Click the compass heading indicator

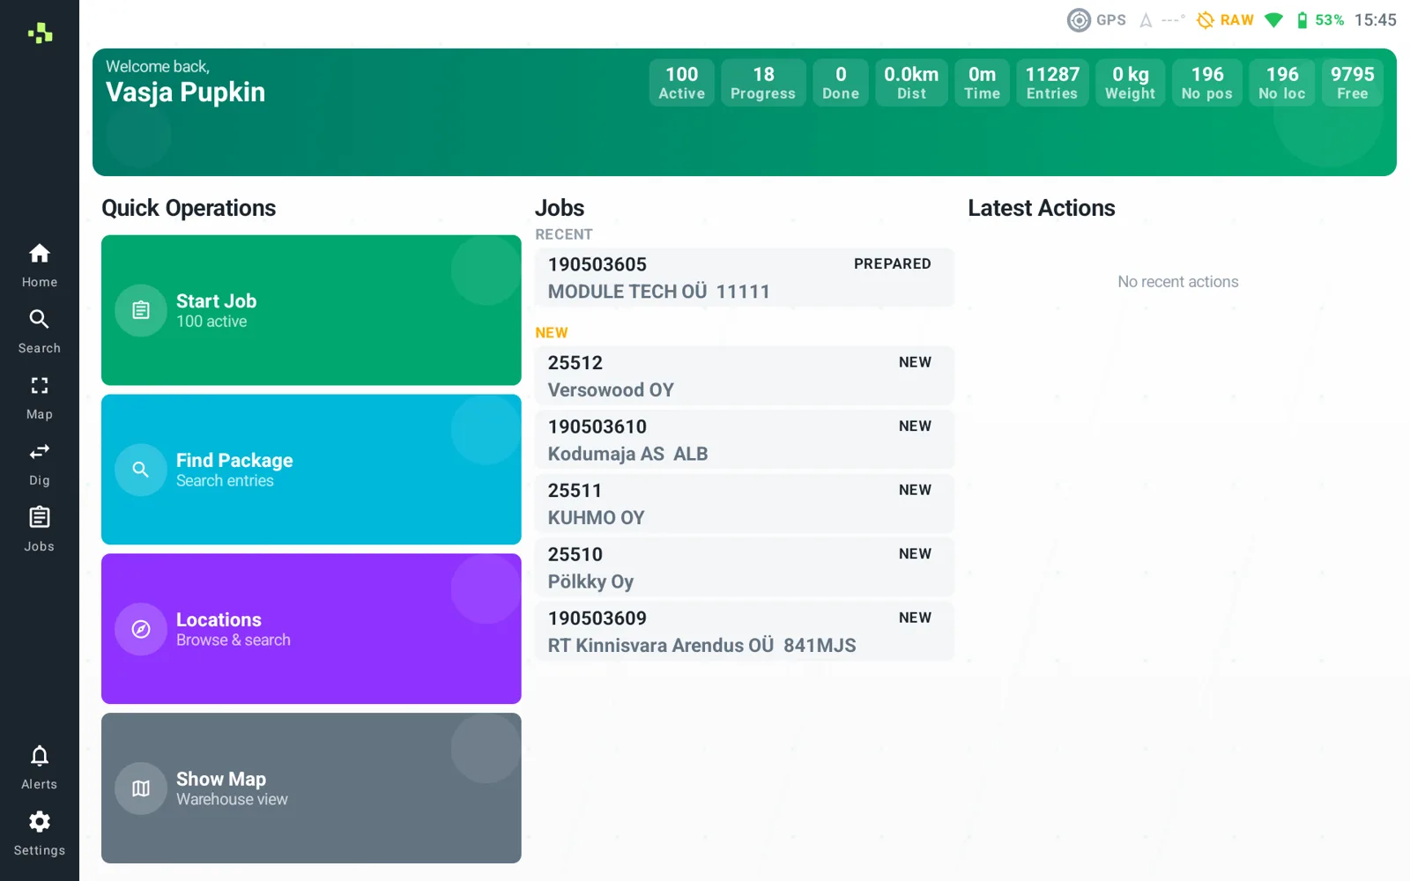[x=1161, y=20]
